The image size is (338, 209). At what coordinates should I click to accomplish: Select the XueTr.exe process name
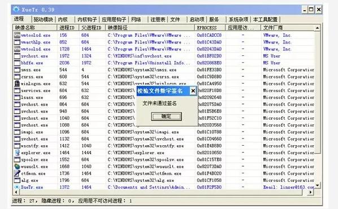(32, 187)
